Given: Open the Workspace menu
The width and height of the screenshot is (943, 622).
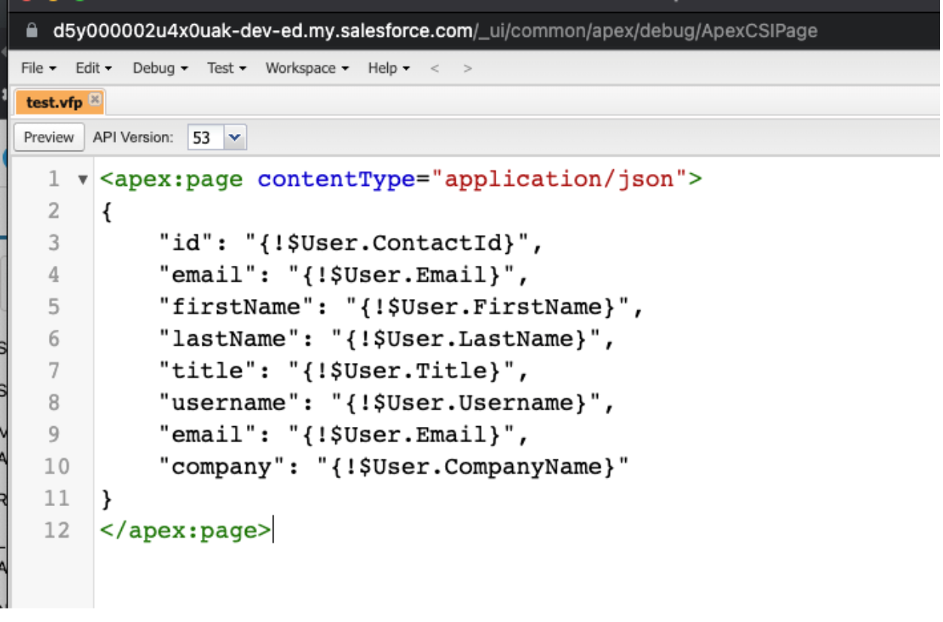Looking at the screenshot, I should [307, 68].
